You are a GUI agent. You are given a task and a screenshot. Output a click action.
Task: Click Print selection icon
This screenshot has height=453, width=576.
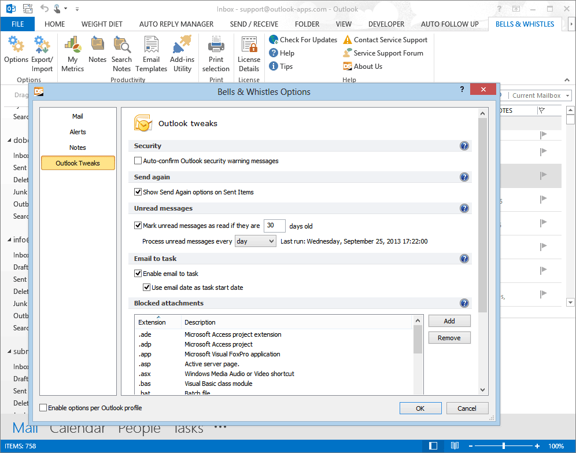[x=216, y=54]
